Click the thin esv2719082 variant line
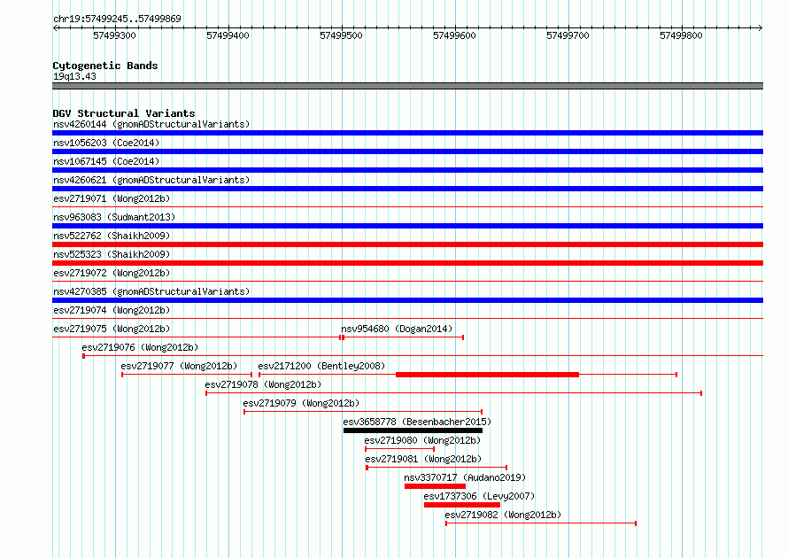The image size is (788, 558). (541, 523)
